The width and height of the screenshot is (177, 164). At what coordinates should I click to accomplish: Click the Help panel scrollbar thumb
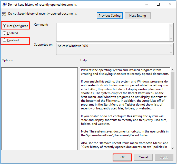(172, 90)
